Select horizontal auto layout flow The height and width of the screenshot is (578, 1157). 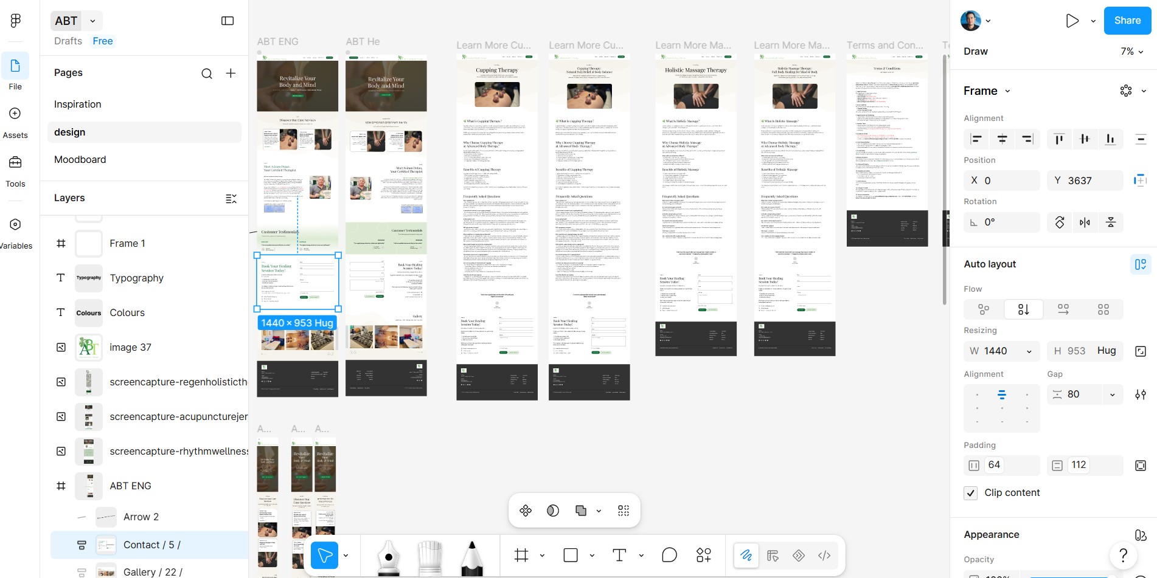[1063, 309]
